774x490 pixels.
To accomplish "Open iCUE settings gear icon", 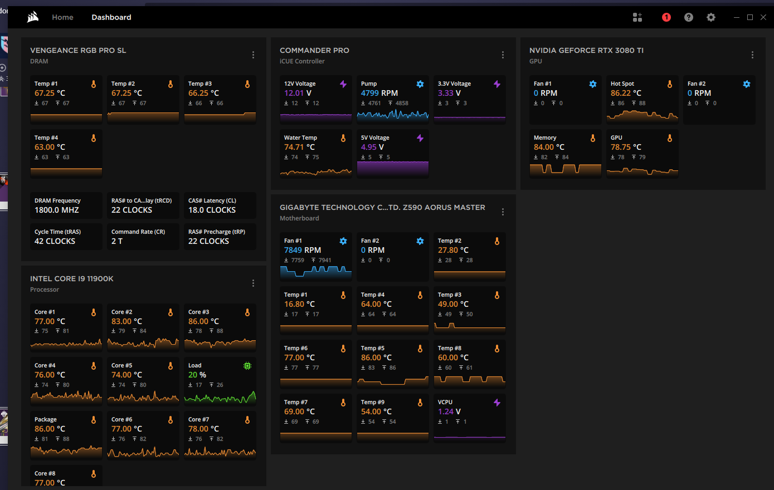I will pos(711,17).
